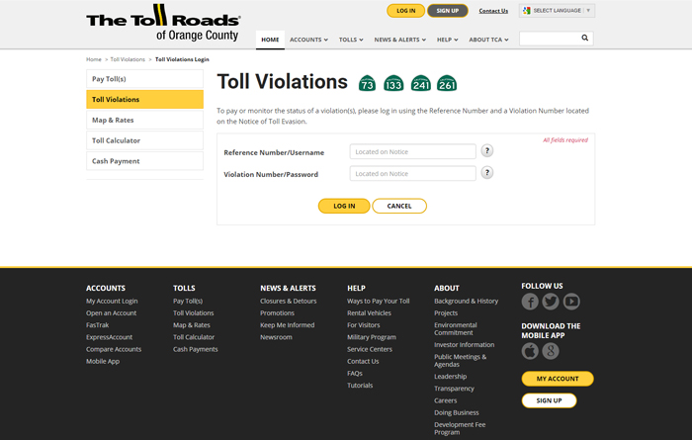
Task: Select Toll Violations in the sidebar
Action: (x=144, y=99)
